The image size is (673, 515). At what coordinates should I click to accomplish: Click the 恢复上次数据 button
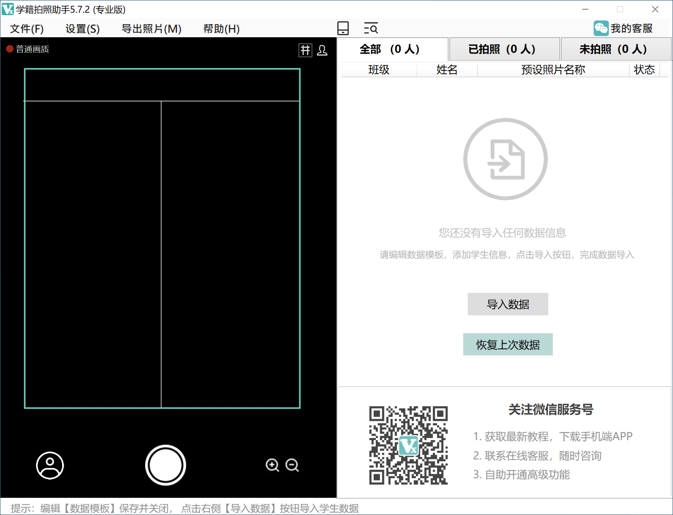click(x=508, y=344)
